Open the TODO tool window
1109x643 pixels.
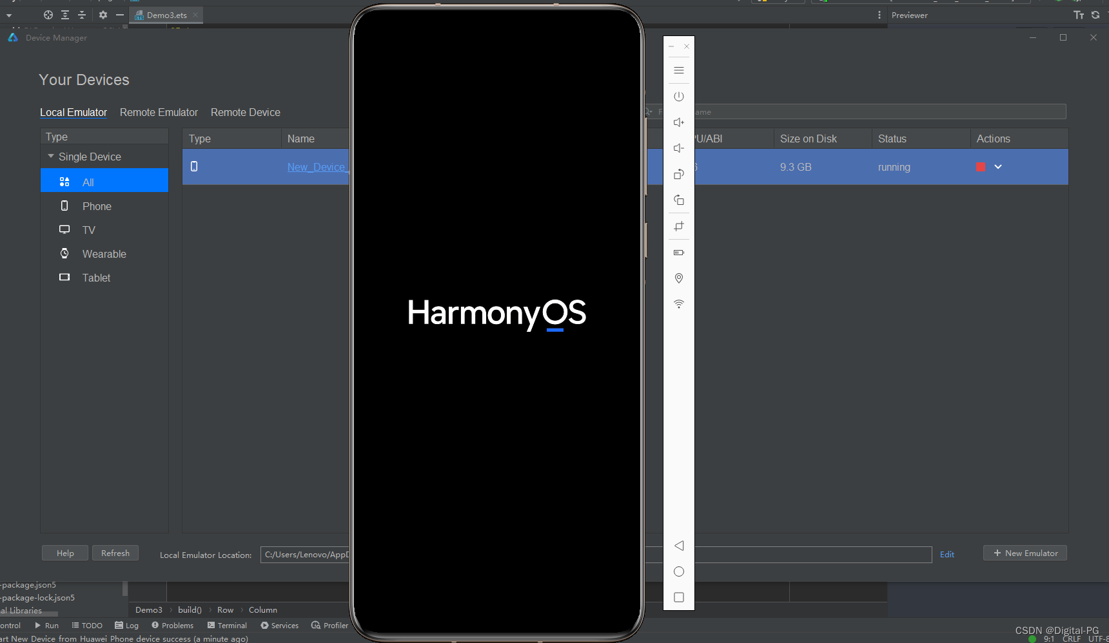pyautogui.click(x=87, y=626)
